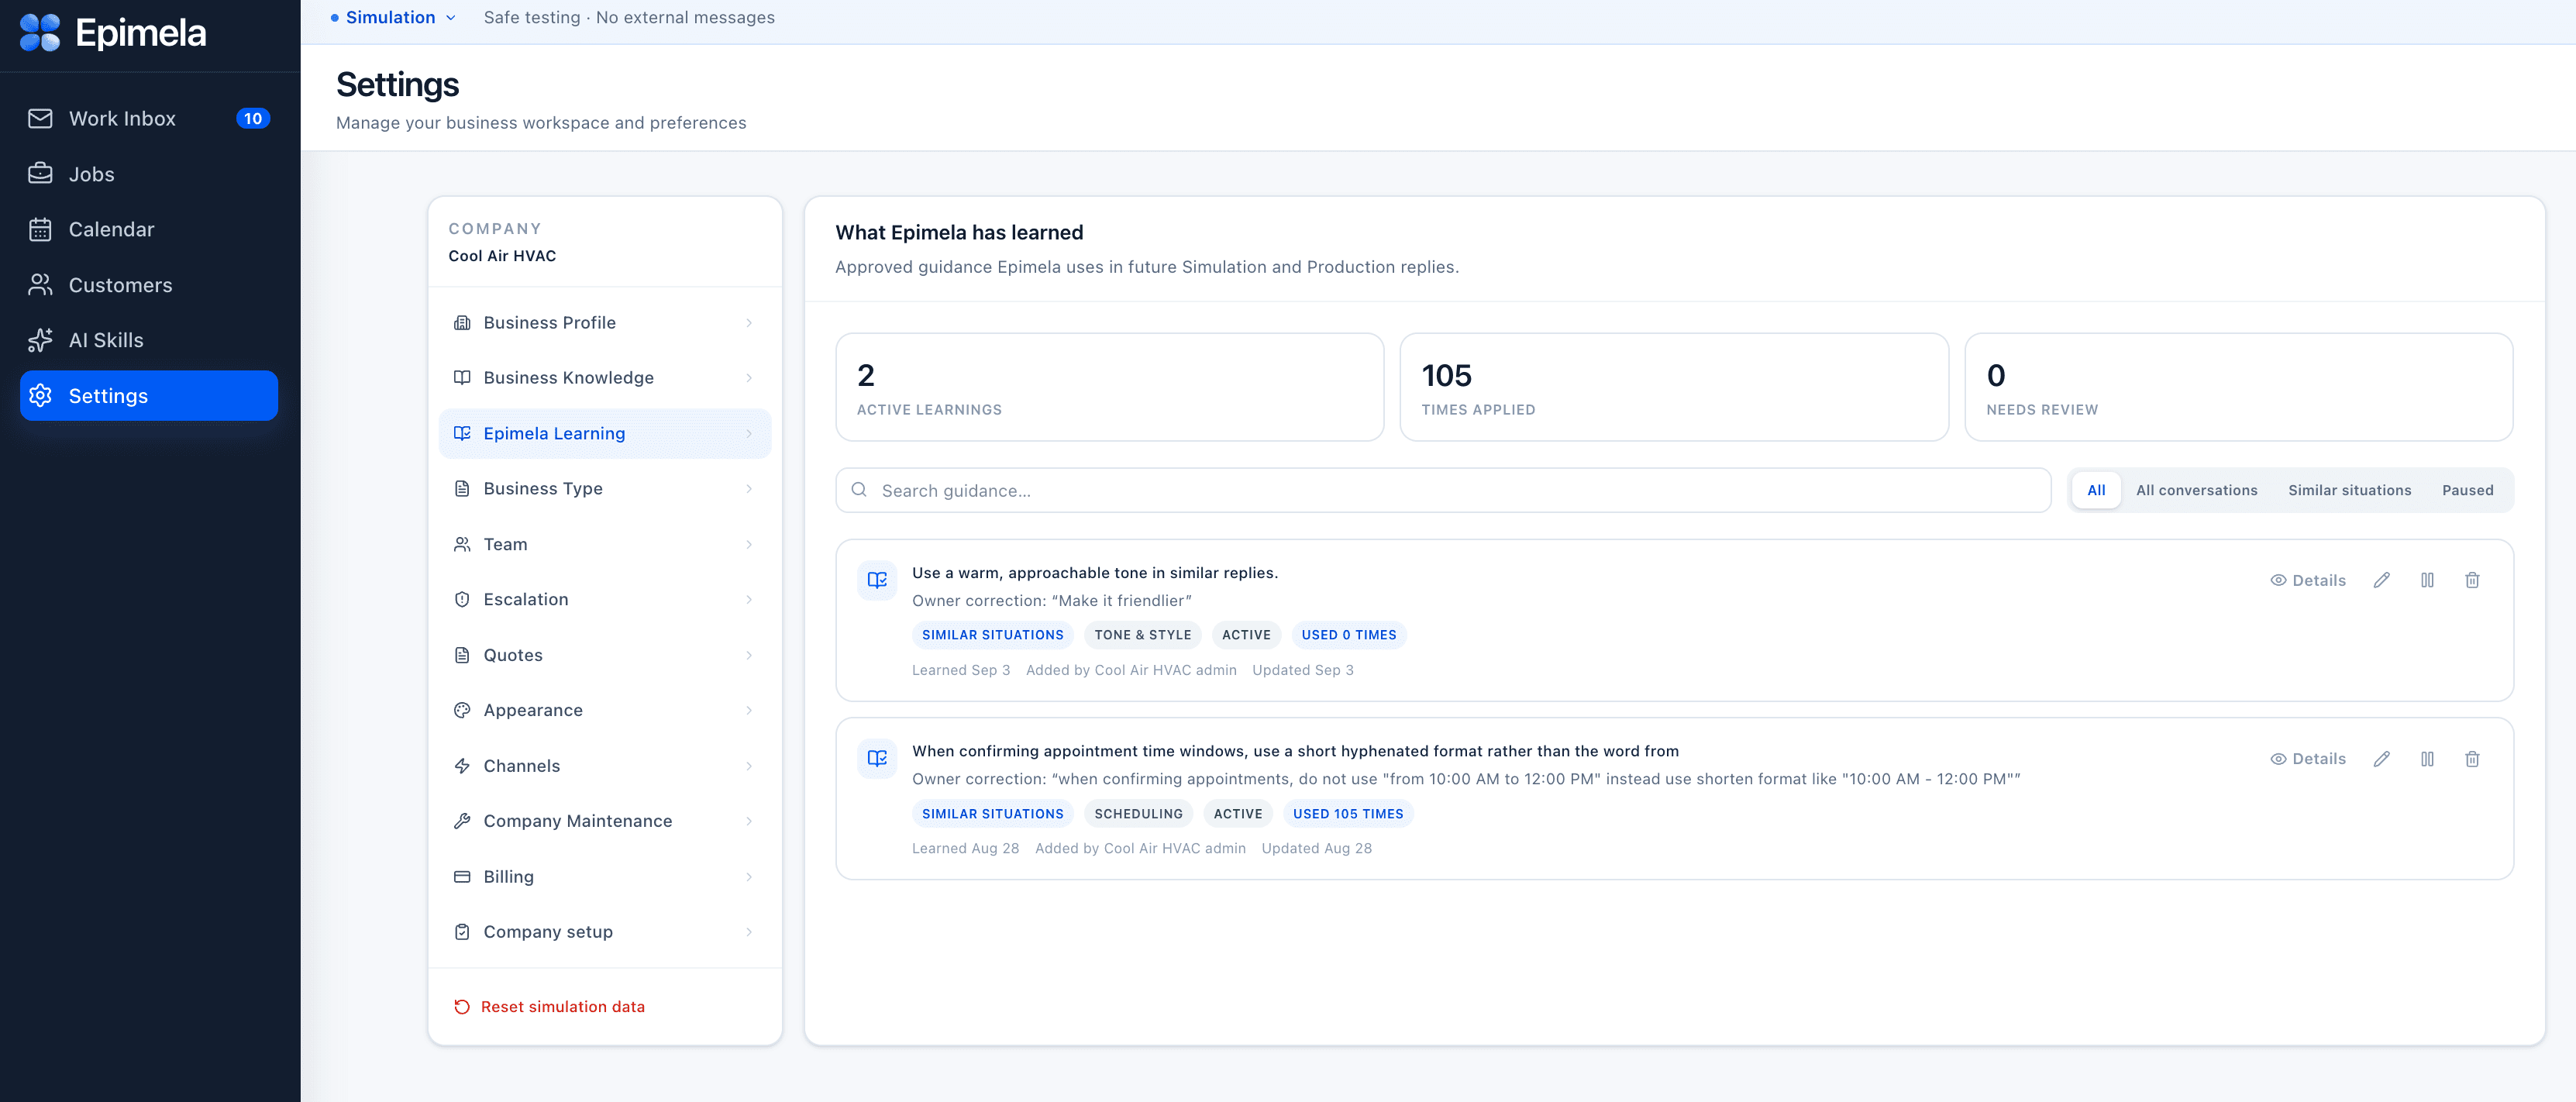Filter by Similar situations tab

(x=2349, y=490)
